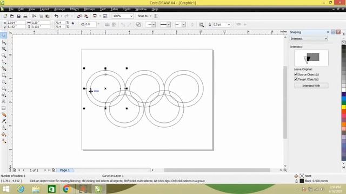The height and width of the screenshot is (194, 346).
Task: Click the Import icon in toolbar
Action: click(79, 16)
